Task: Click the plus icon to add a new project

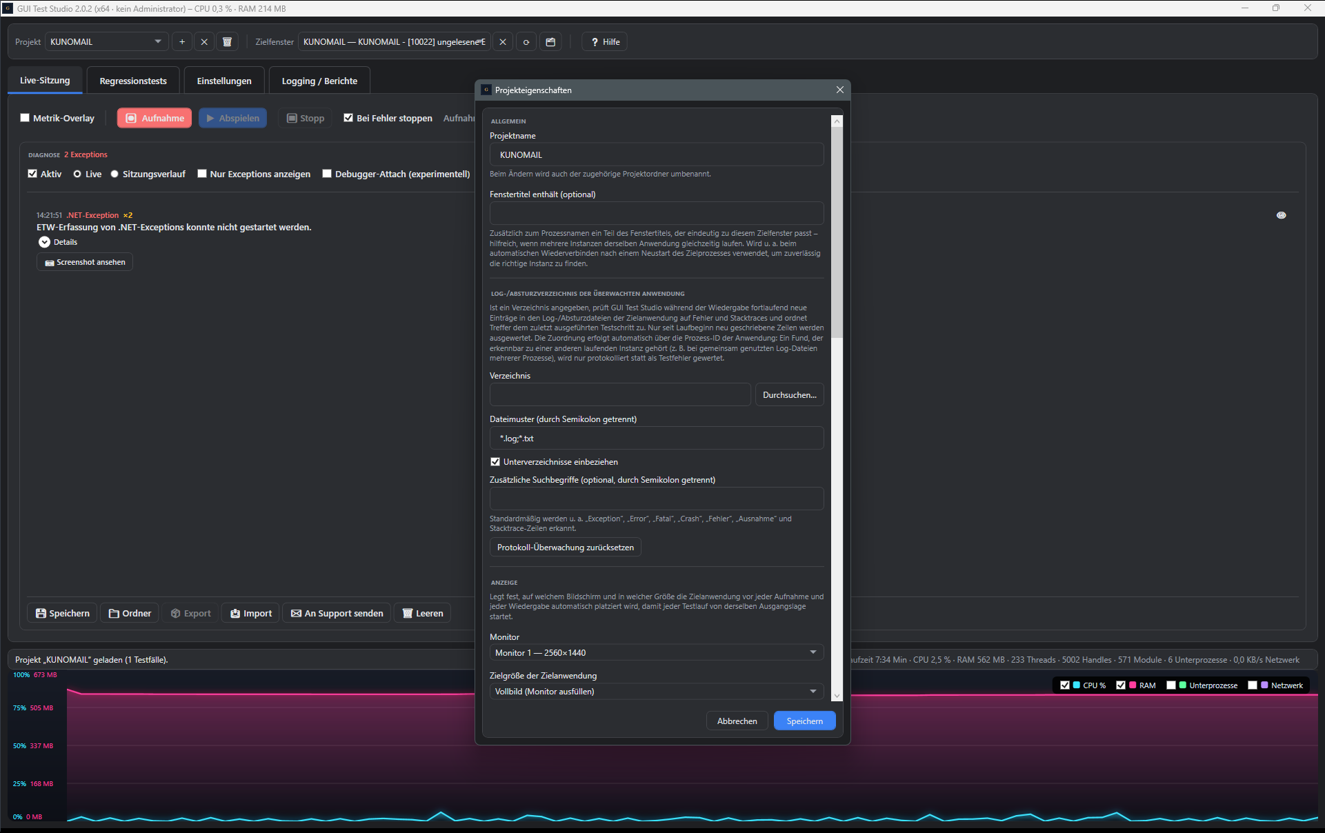Action: point(182,42)
